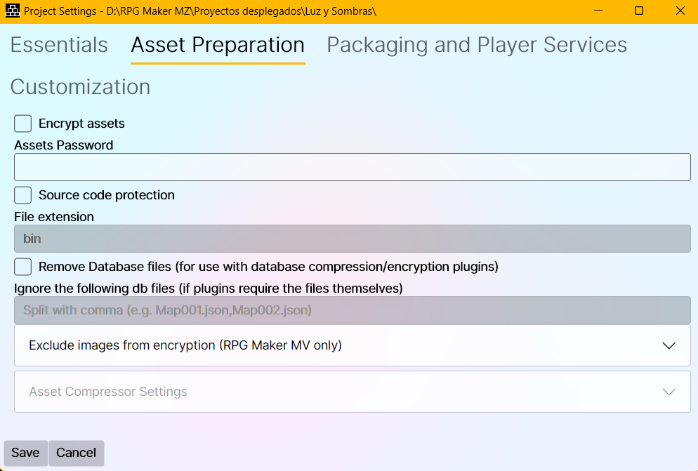Cancel the settings changes
This screenshot has width=698, height=471.
point(76,453)
